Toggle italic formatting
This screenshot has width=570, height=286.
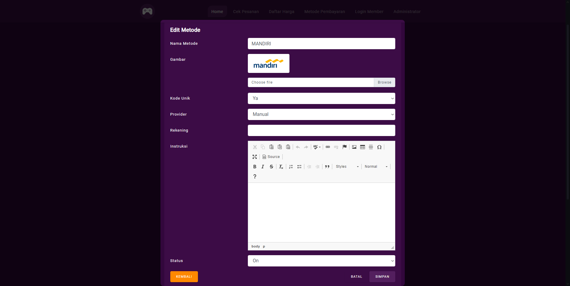pyautogui.click(x=263, y=167)
